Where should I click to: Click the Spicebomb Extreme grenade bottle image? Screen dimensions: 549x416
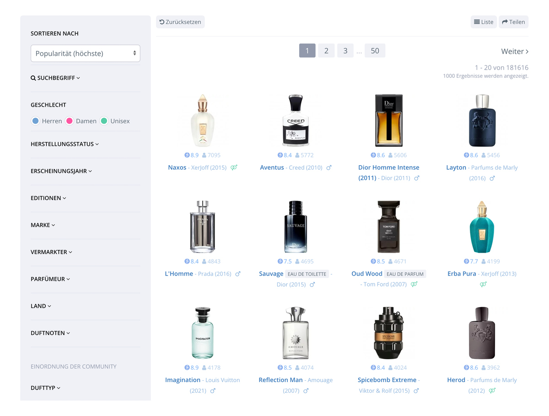point(389,333)
